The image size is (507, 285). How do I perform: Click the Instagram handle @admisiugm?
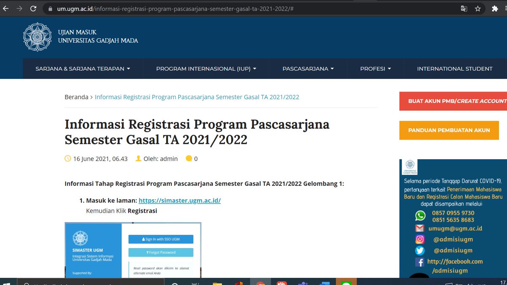coord(453,239)
